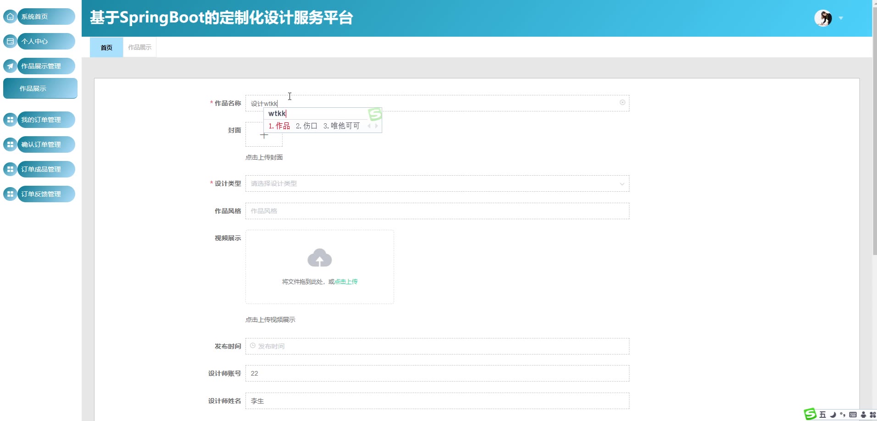Click the platform title 基于SpringBoot的定制化设计服务平台
Screen dimensions: 877x421
(x=222, y=18)
